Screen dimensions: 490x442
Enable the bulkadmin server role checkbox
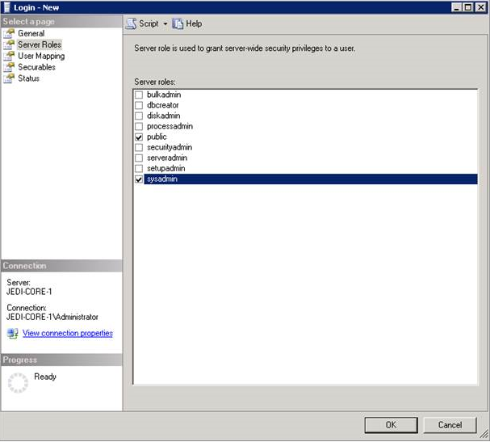[139, 95]
